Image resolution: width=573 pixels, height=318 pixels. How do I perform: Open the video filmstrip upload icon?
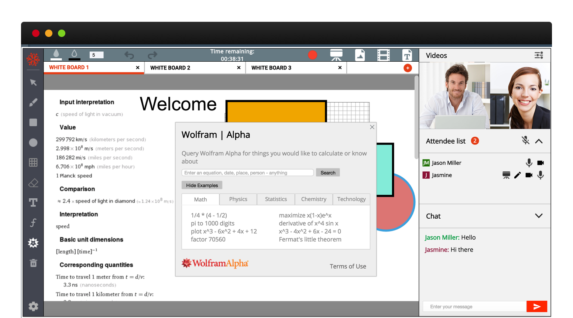pos(383,55)
